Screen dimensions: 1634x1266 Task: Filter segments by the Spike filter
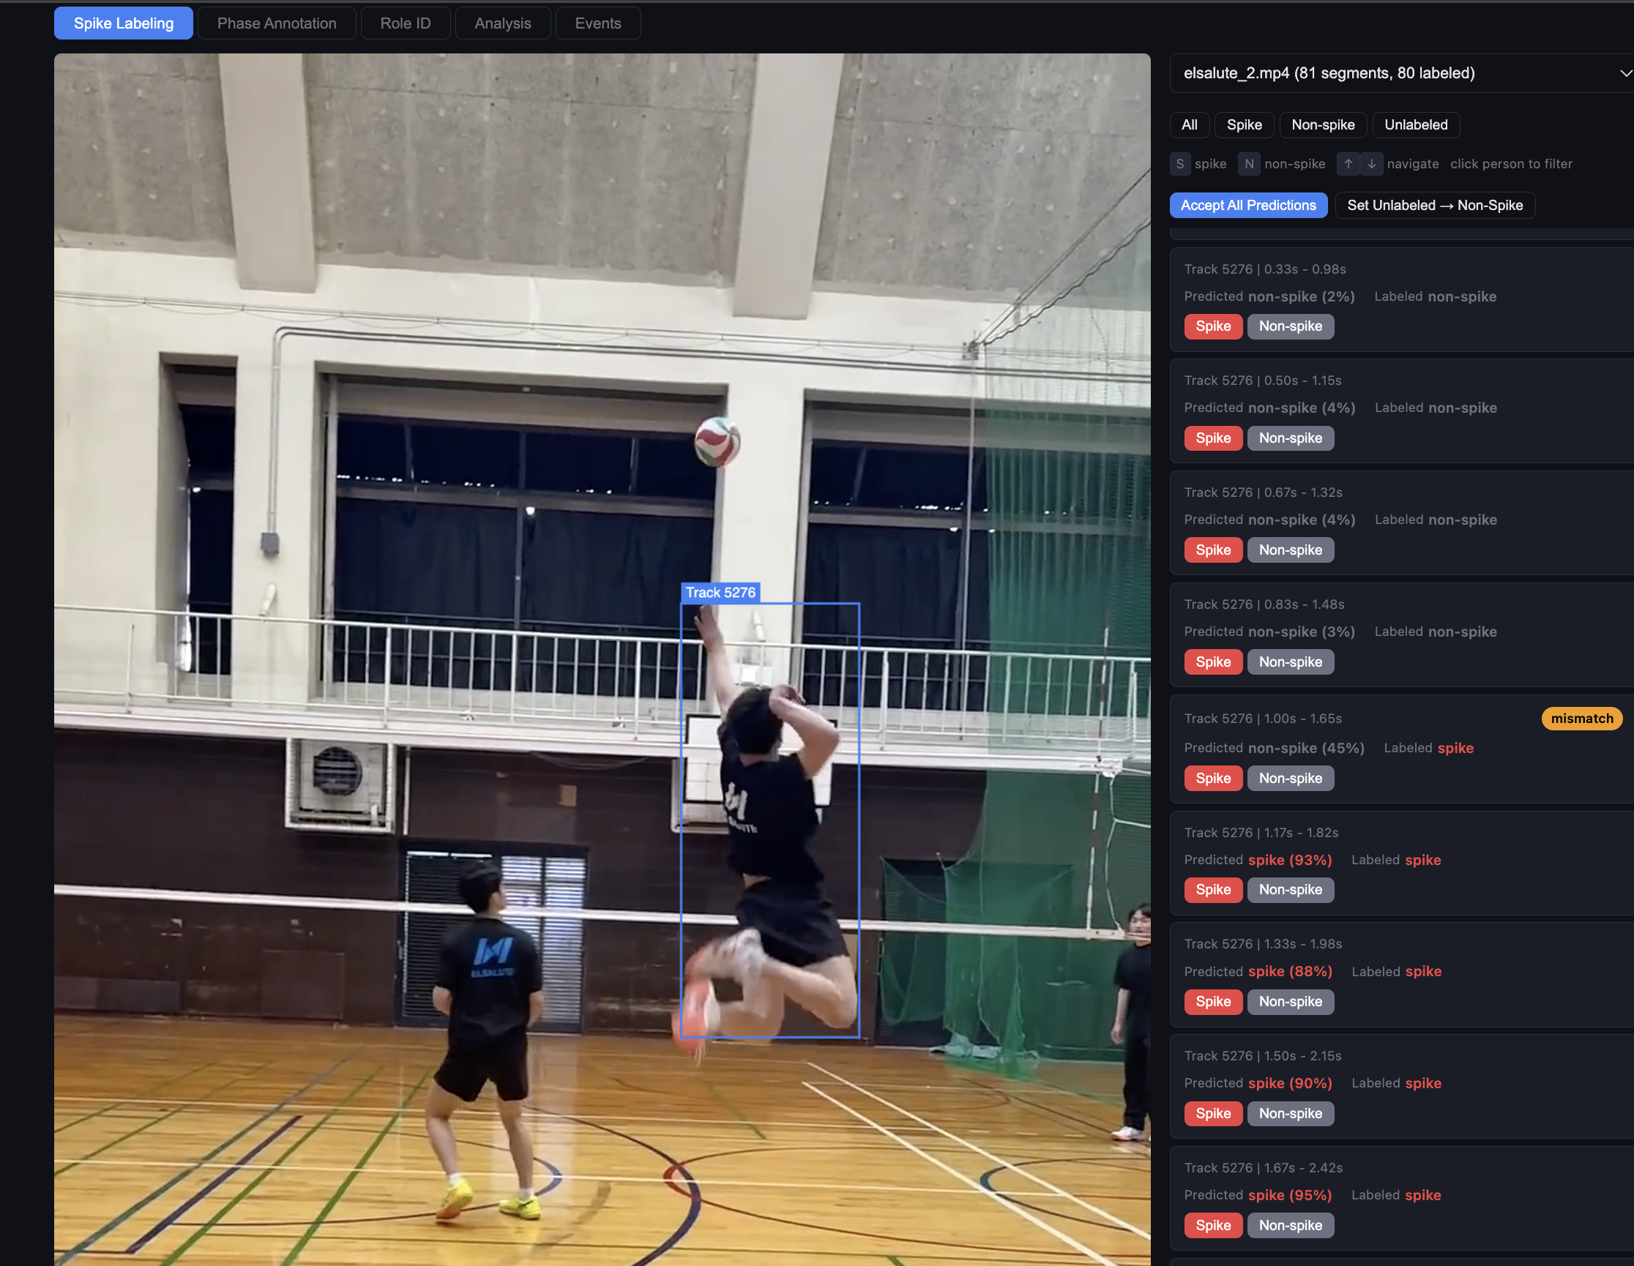(1244, 125)
